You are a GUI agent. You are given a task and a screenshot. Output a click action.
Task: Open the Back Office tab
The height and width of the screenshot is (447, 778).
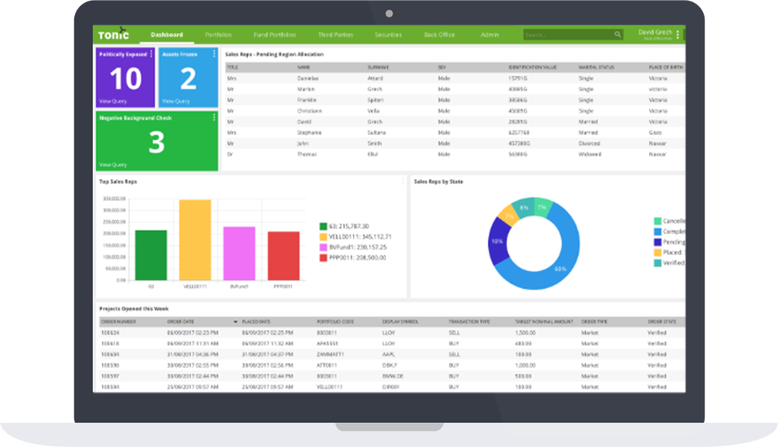(x=439, y=34)
